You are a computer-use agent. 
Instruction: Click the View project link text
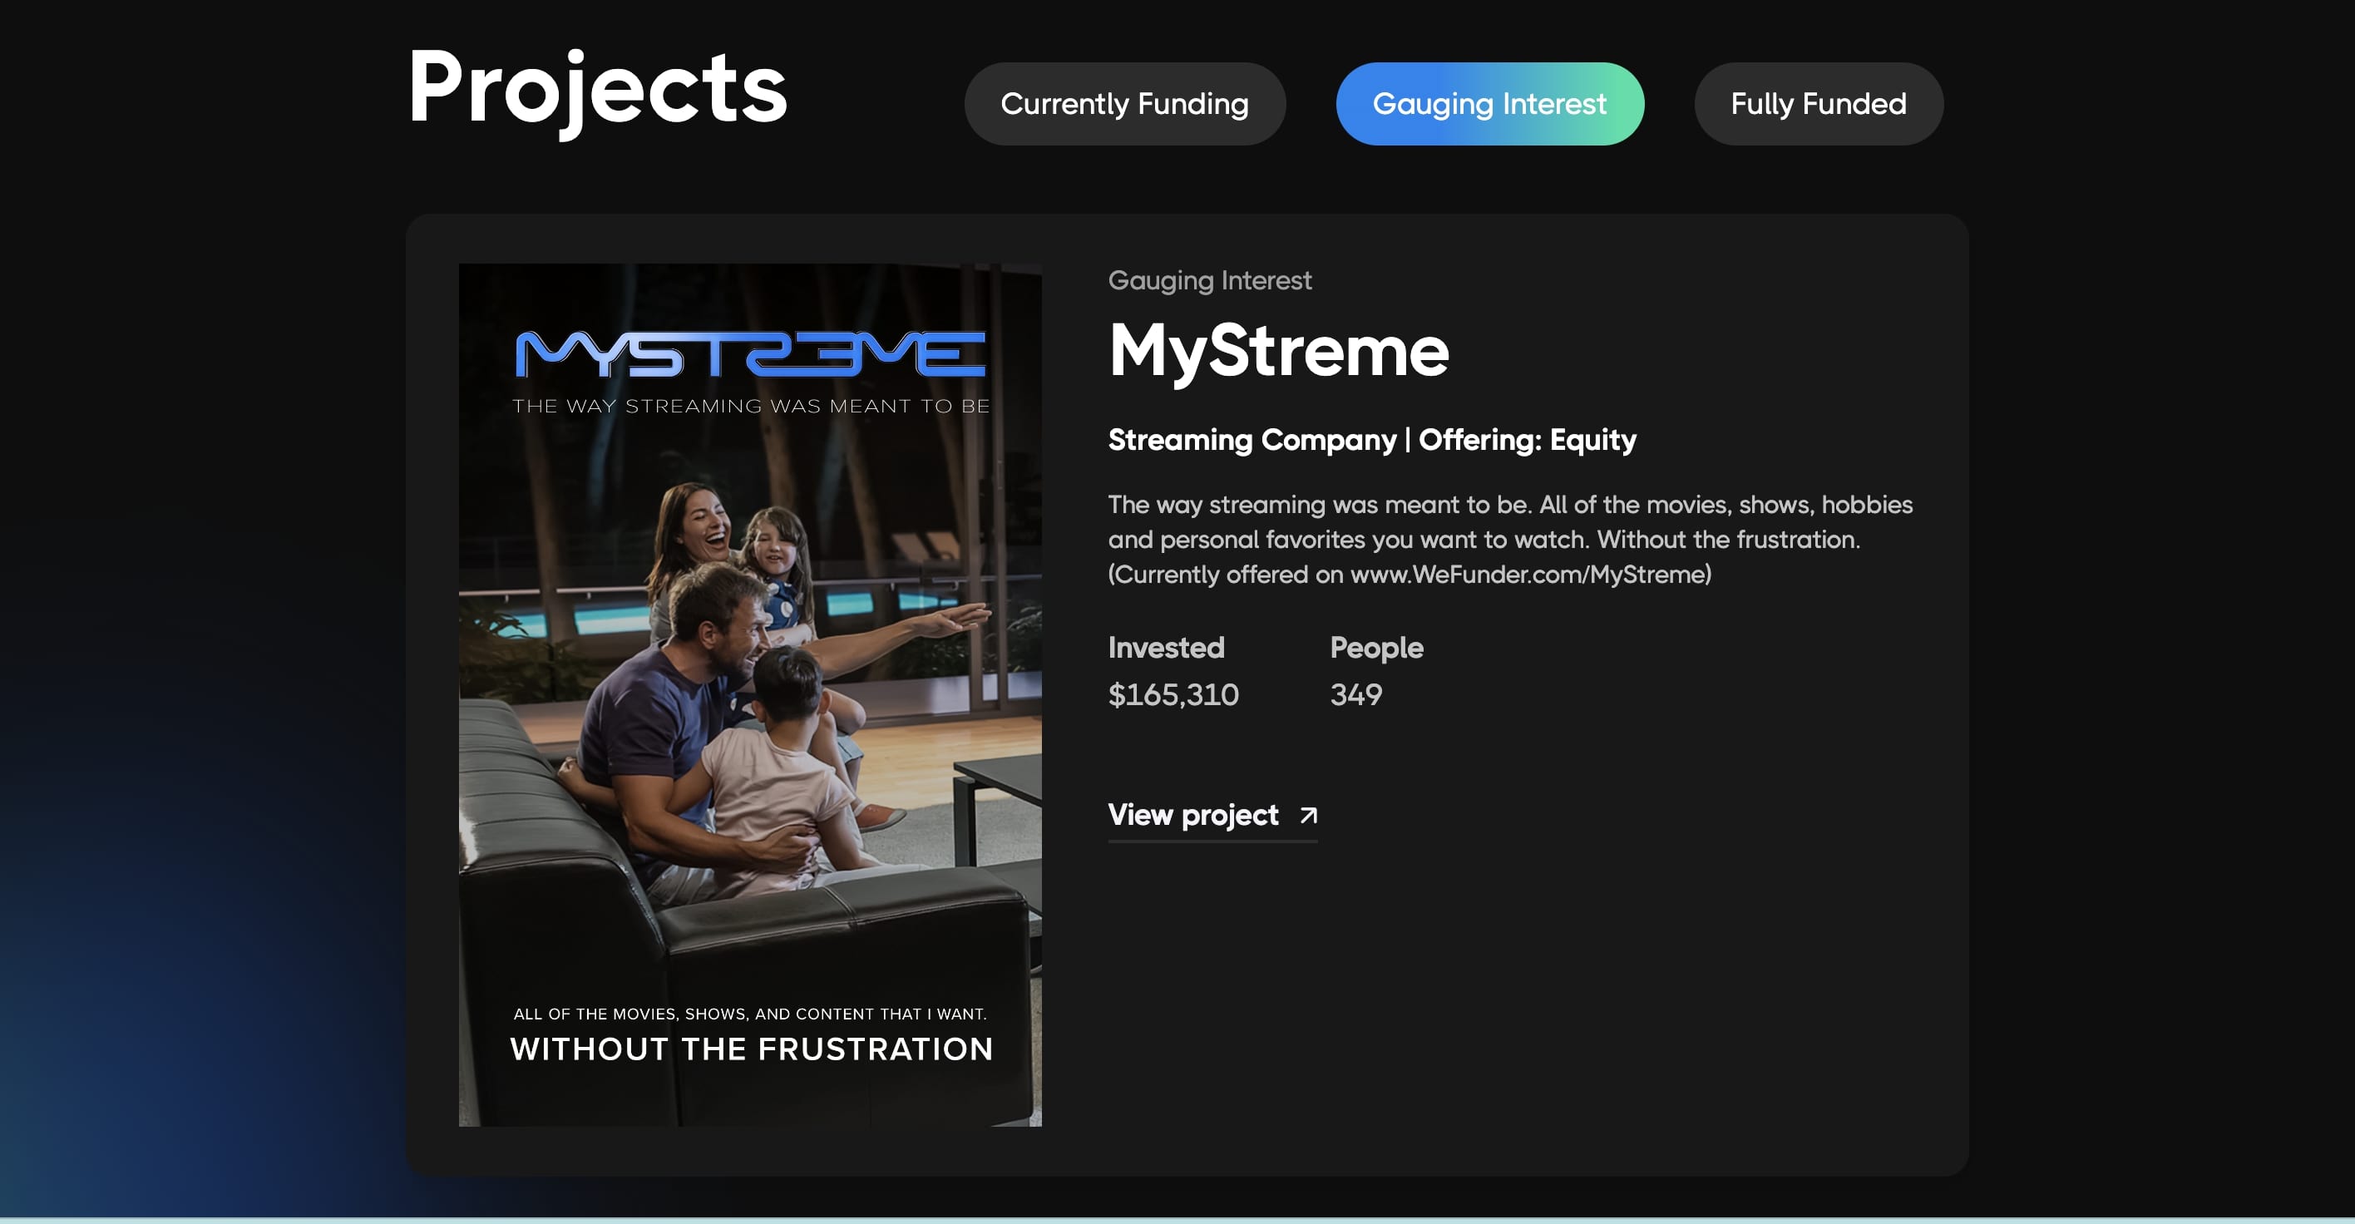1192,815
